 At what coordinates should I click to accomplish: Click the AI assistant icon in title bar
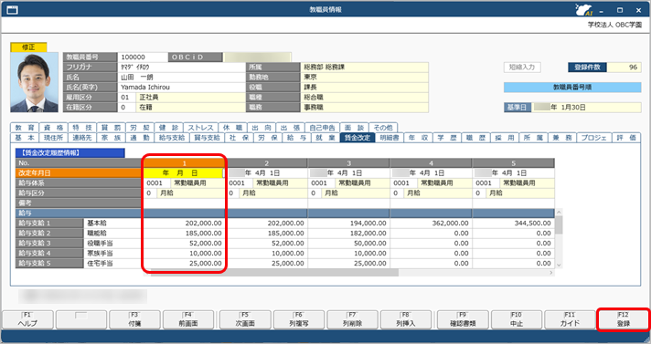pyautogui.click(x=583, y=9)
